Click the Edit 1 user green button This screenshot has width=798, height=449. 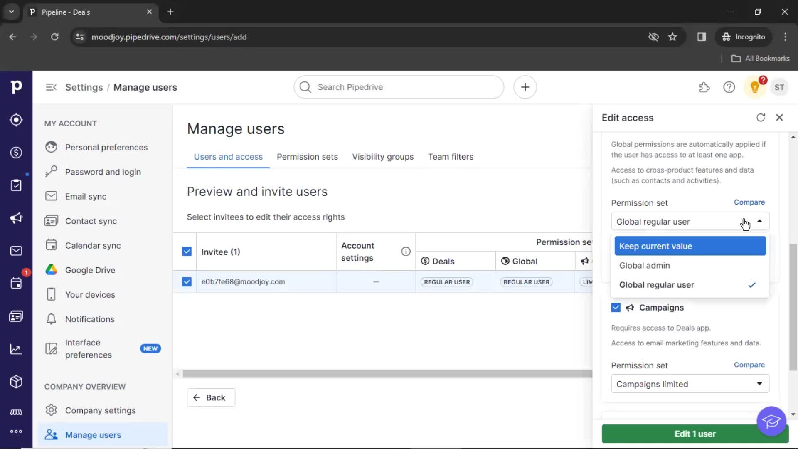695,434
